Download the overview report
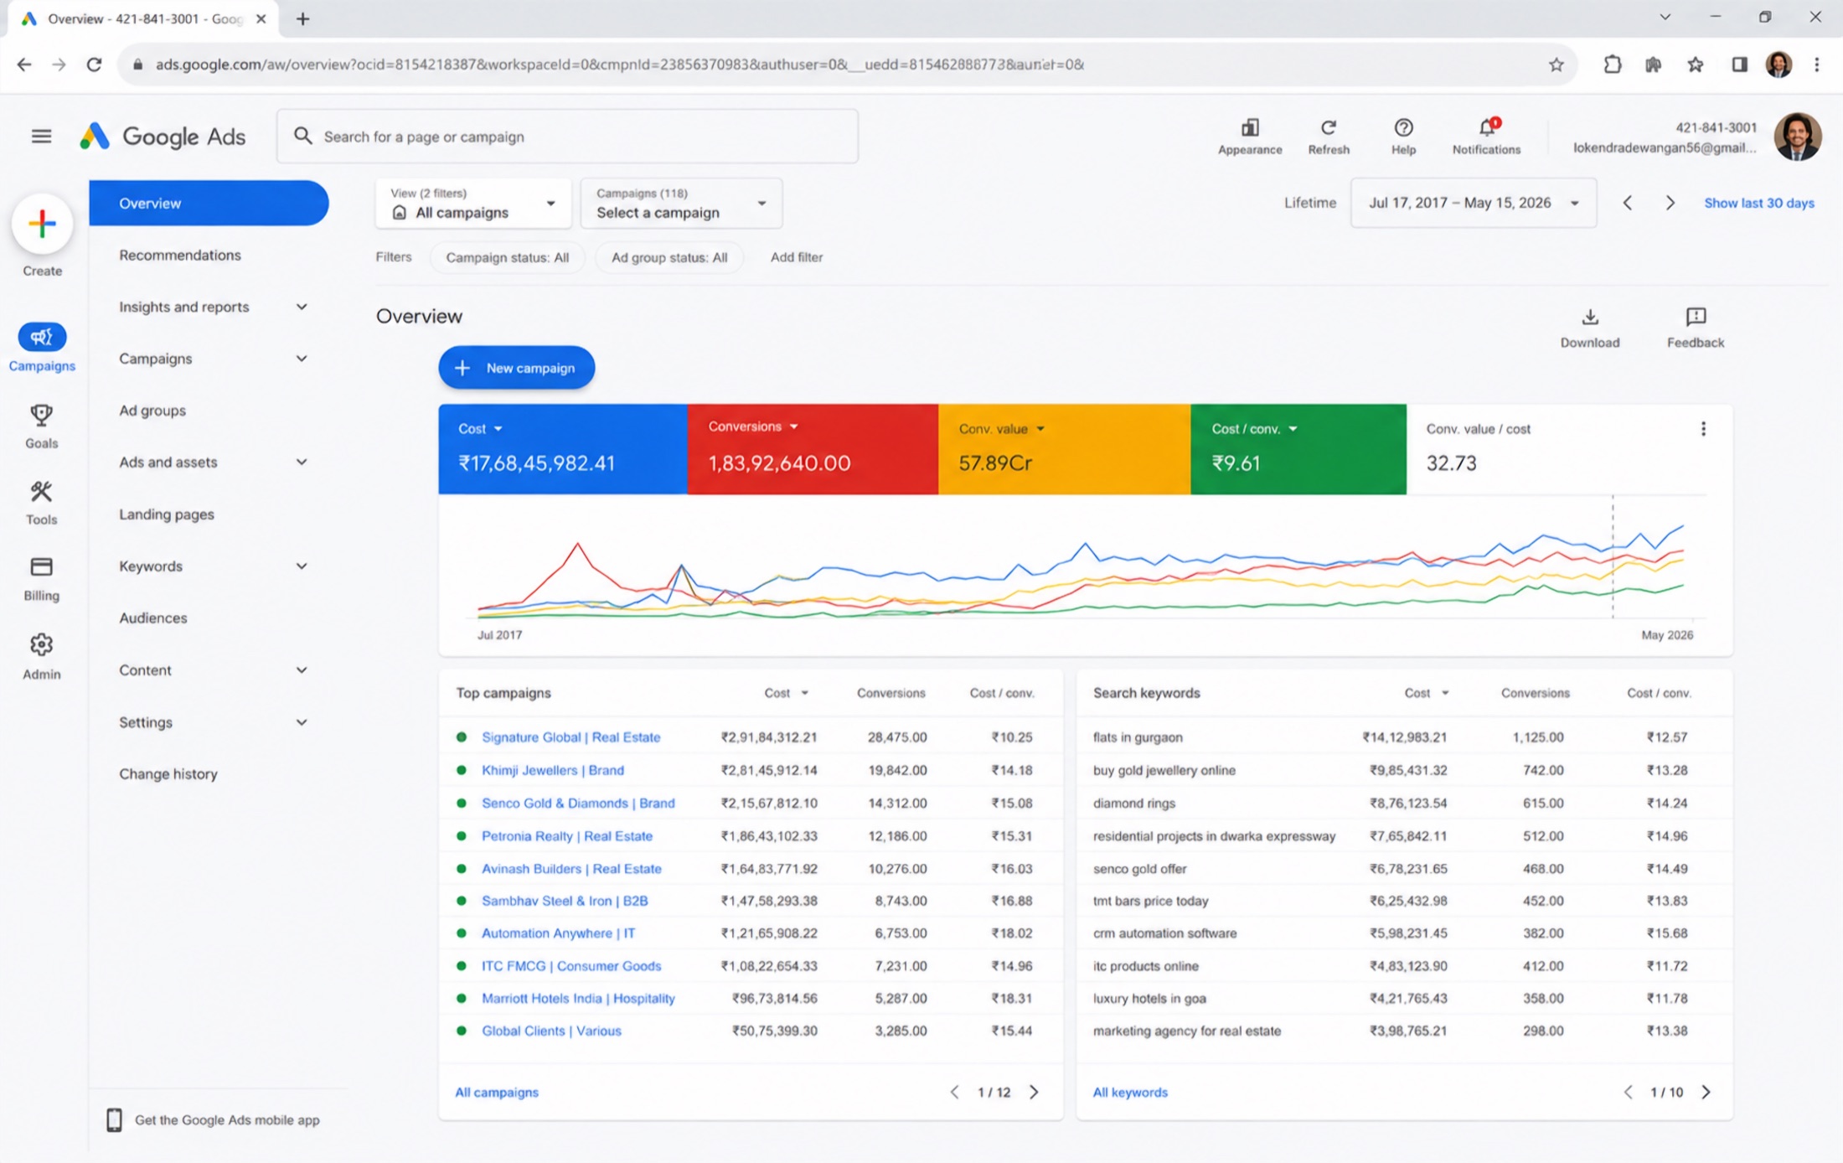This screenshot has width=1843, height=1163. (x=1589, y=328)
